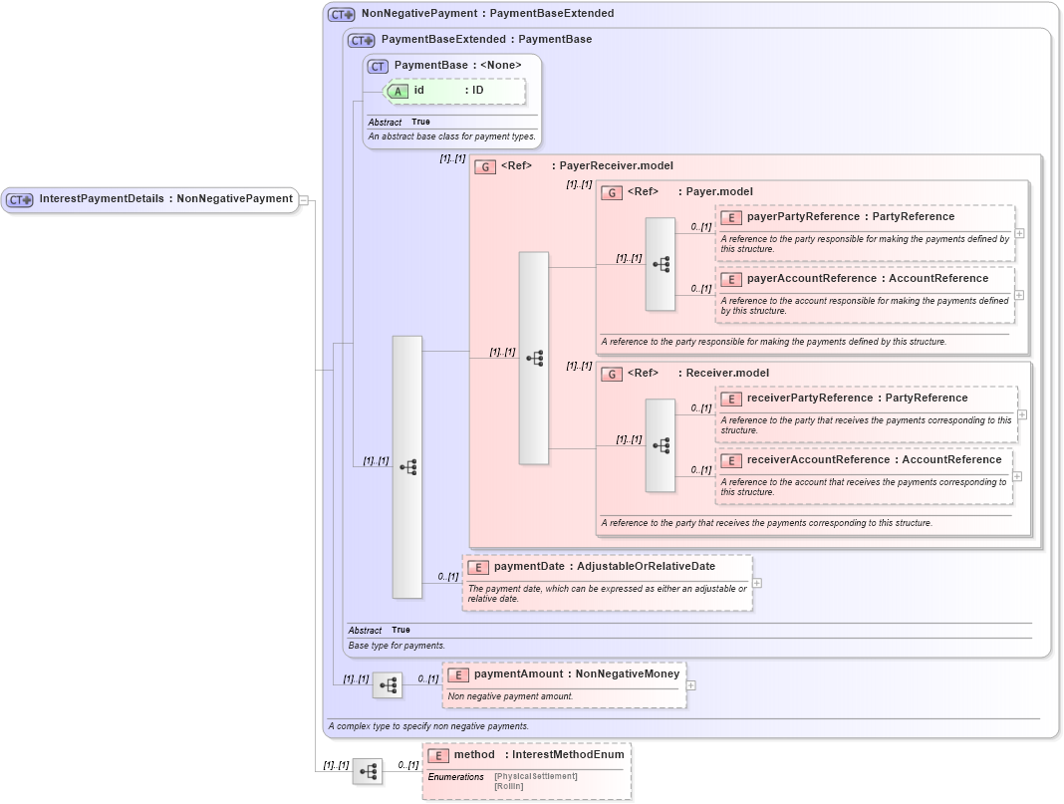Viewport: 1064px width, 804px height.
Task: Select the E icon for paymentDate element
Action: 477,567
